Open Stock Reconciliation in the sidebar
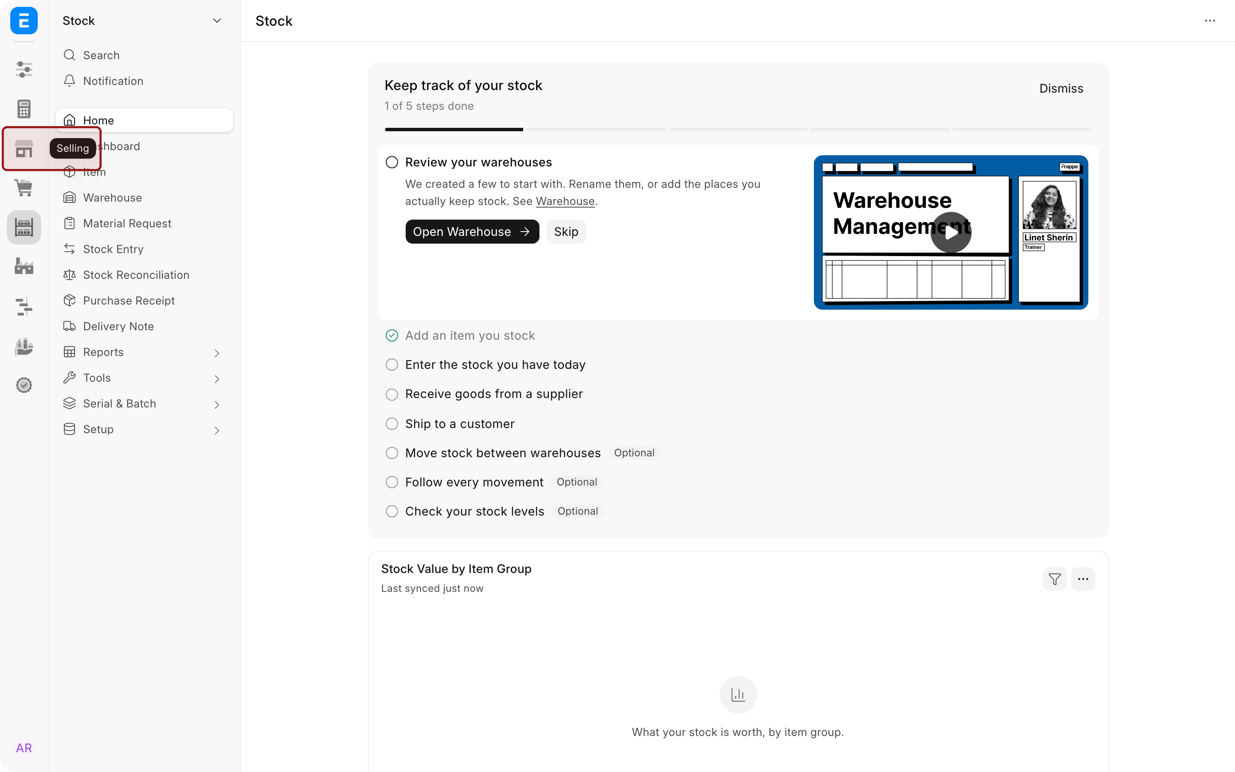The width and height of the screenshot is (1235, 772). (145, 274)
